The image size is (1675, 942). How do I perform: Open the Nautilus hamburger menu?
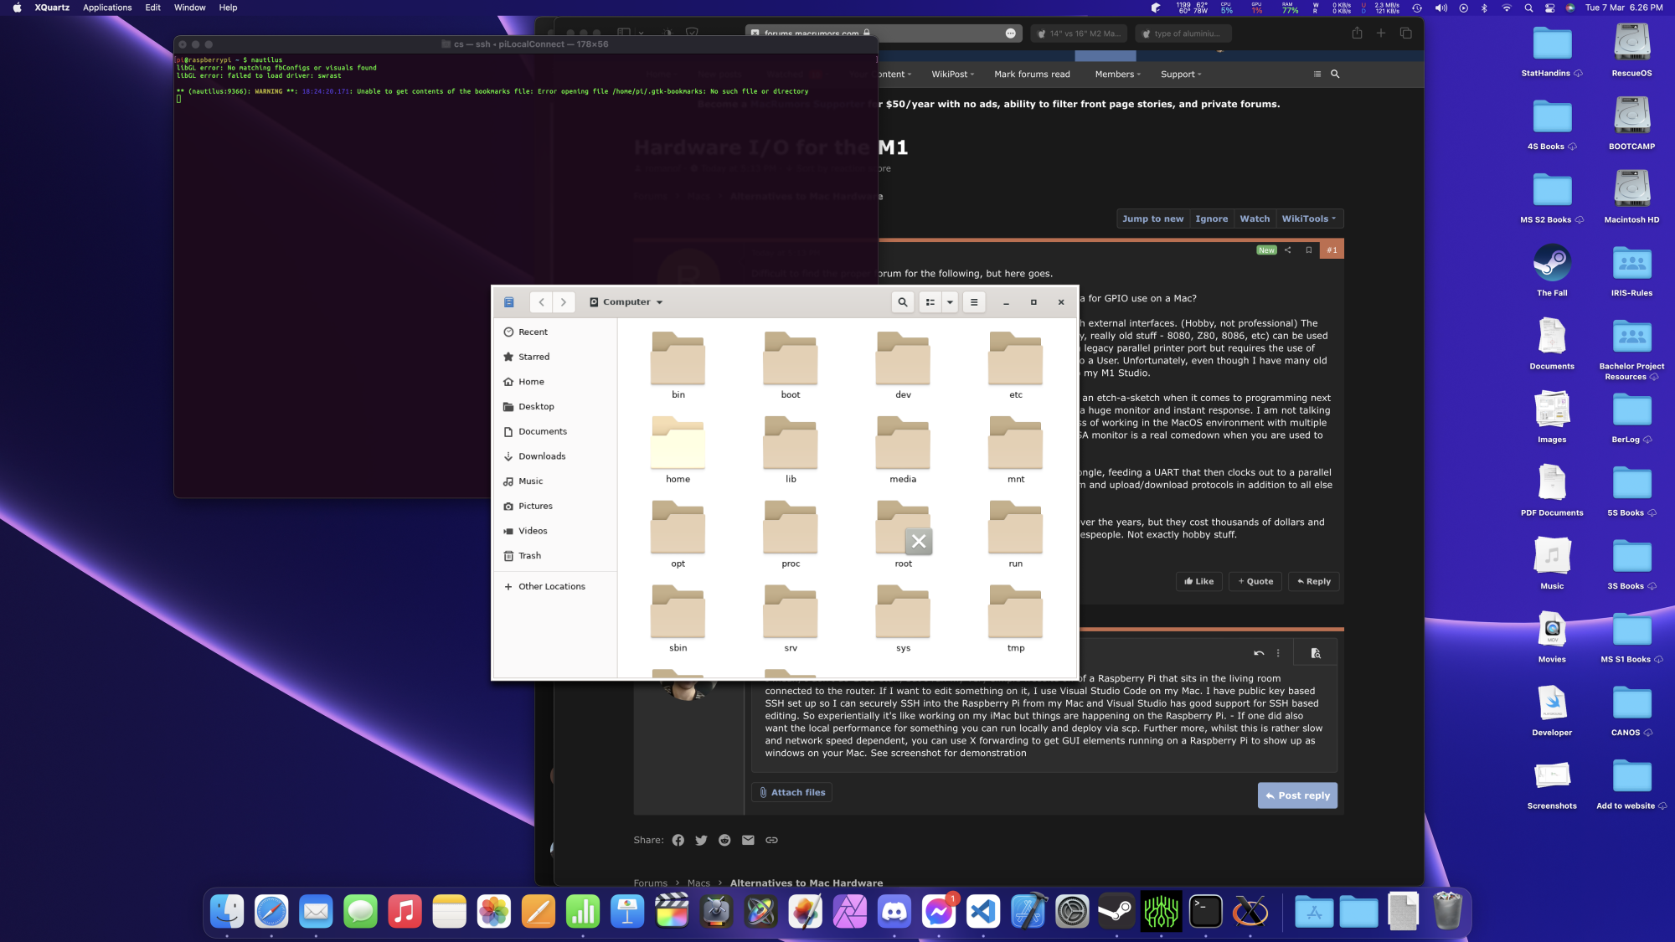973,302
